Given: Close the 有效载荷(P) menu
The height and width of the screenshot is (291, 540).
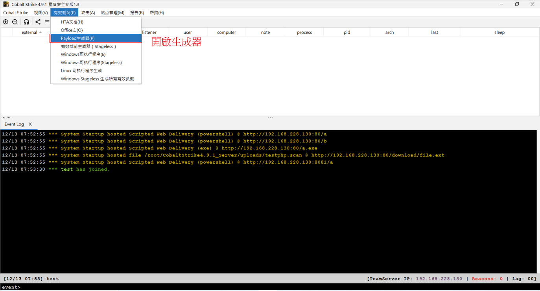Looking at the screenshot, I should point(65,13).
